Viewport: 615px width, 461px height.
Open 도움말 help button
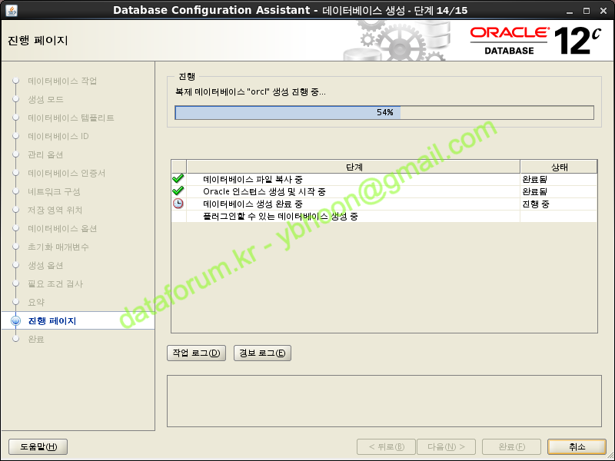(x=38, y=446)
